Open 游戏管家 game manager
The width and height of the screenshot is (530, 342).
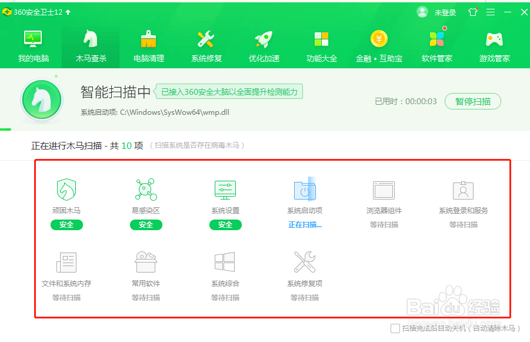tap(494, 47)
